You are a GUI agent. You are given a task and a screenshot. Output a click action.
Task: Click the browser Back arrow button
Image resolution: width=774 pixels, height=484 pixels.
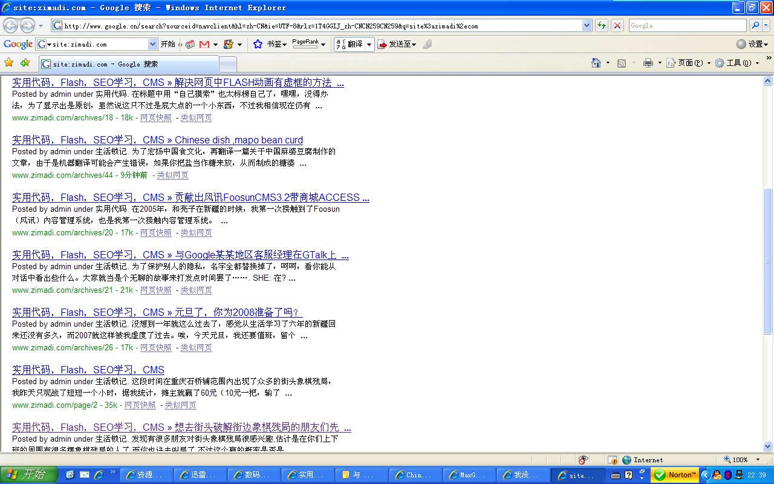coord(11,25)
